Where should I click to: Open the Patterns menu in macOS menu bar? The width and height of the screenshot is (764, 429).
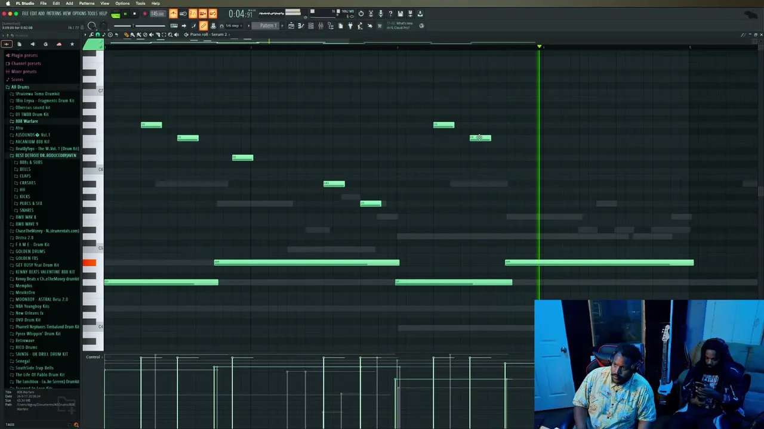(87, 3)
